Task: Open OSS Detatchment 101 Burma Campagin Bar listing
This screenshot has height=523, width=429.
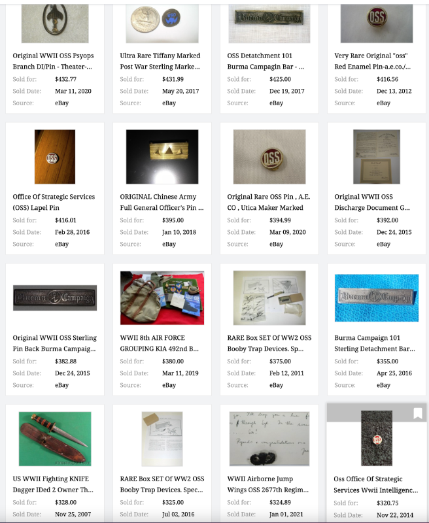Action: 266,61
